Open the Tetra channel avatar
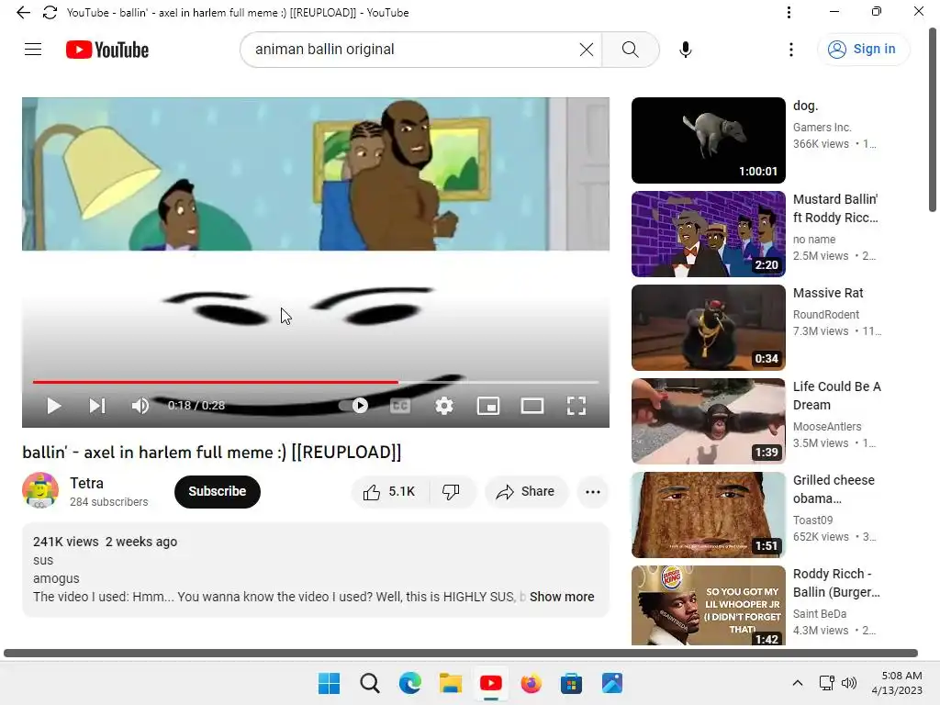 coord(40,490)
